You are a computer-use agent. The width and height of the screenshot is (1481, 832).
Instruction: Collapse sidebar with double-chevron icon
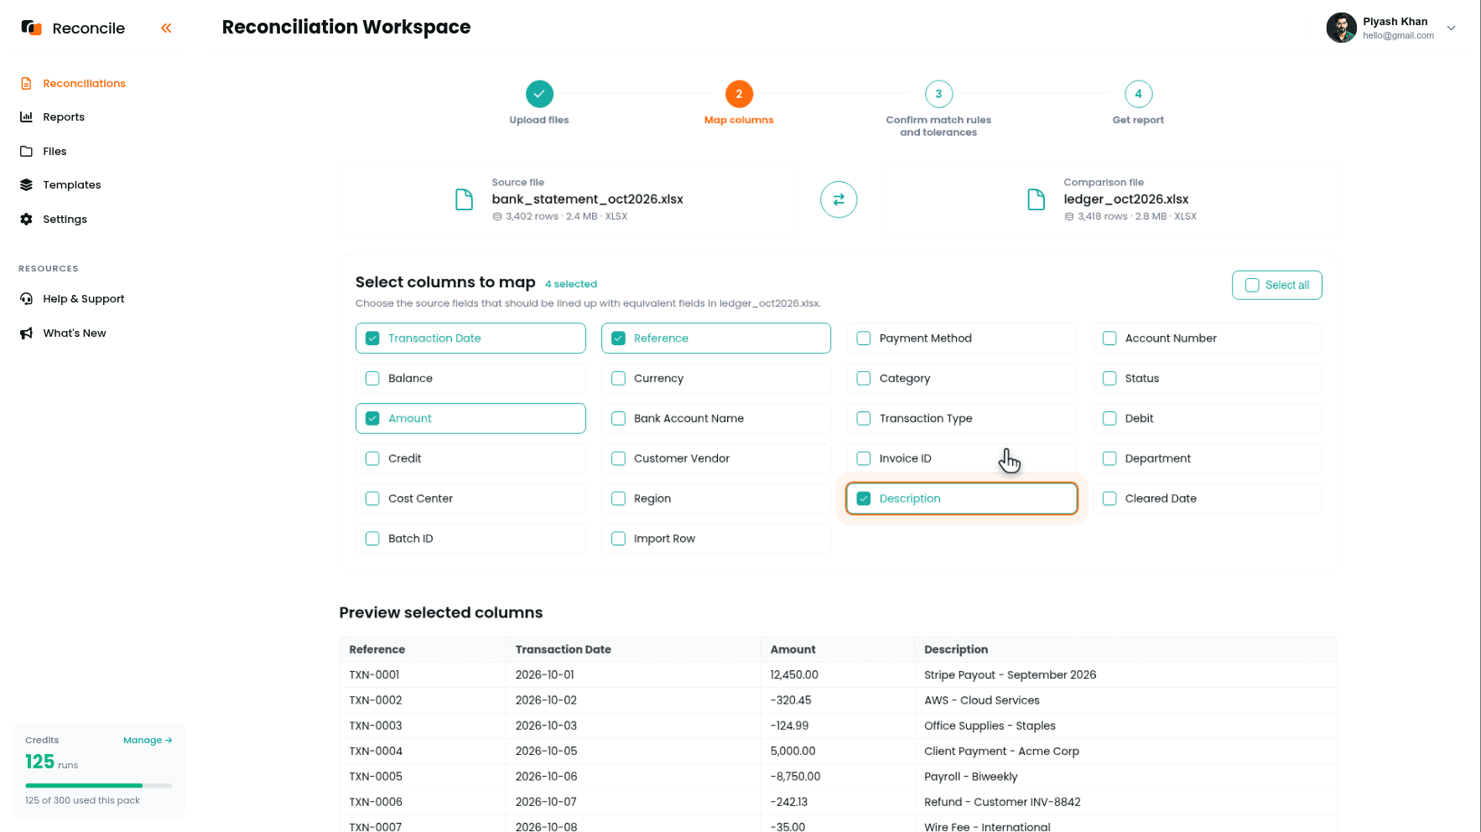tap(166, 28)
